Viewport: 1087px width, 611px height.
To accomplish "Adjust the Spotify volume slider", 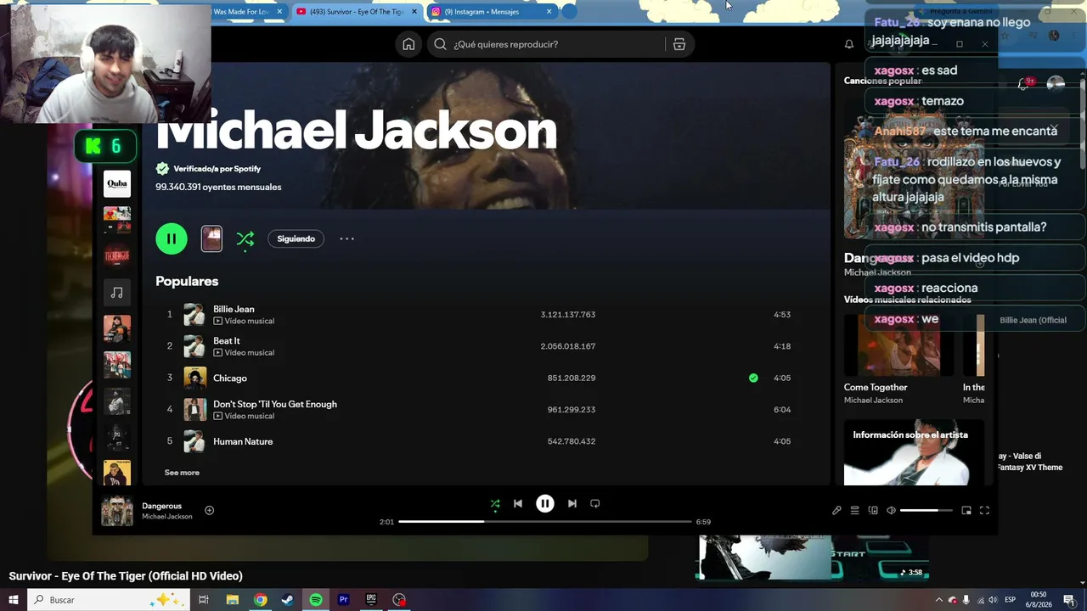I will click(x=926, y=510).
